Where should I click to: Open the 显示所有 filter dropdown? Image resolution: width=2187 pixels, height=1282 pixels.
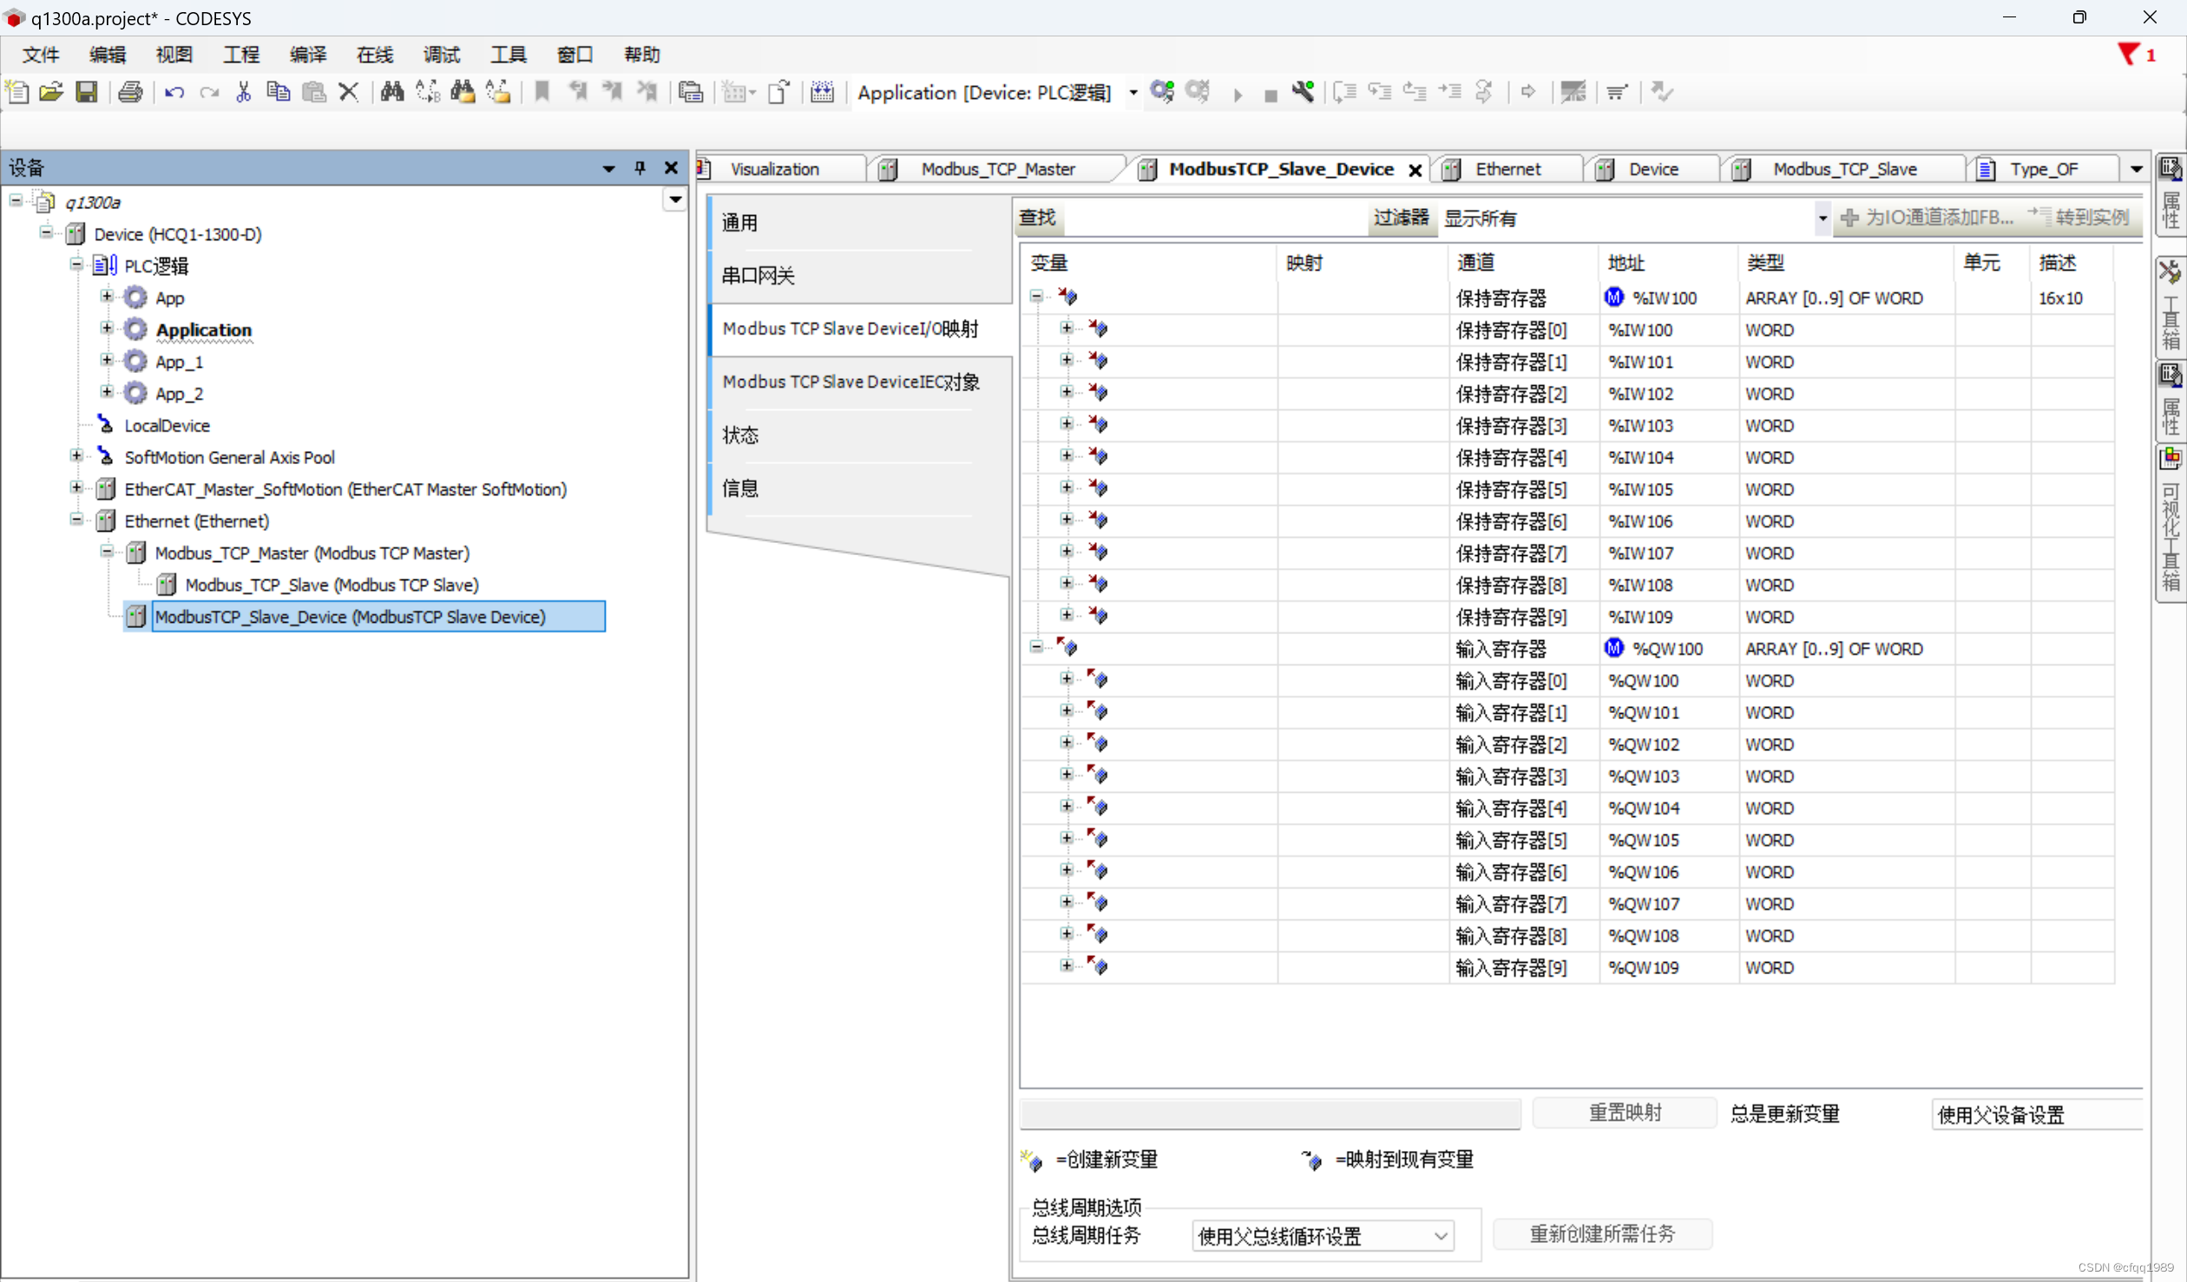click(1822, 219)
